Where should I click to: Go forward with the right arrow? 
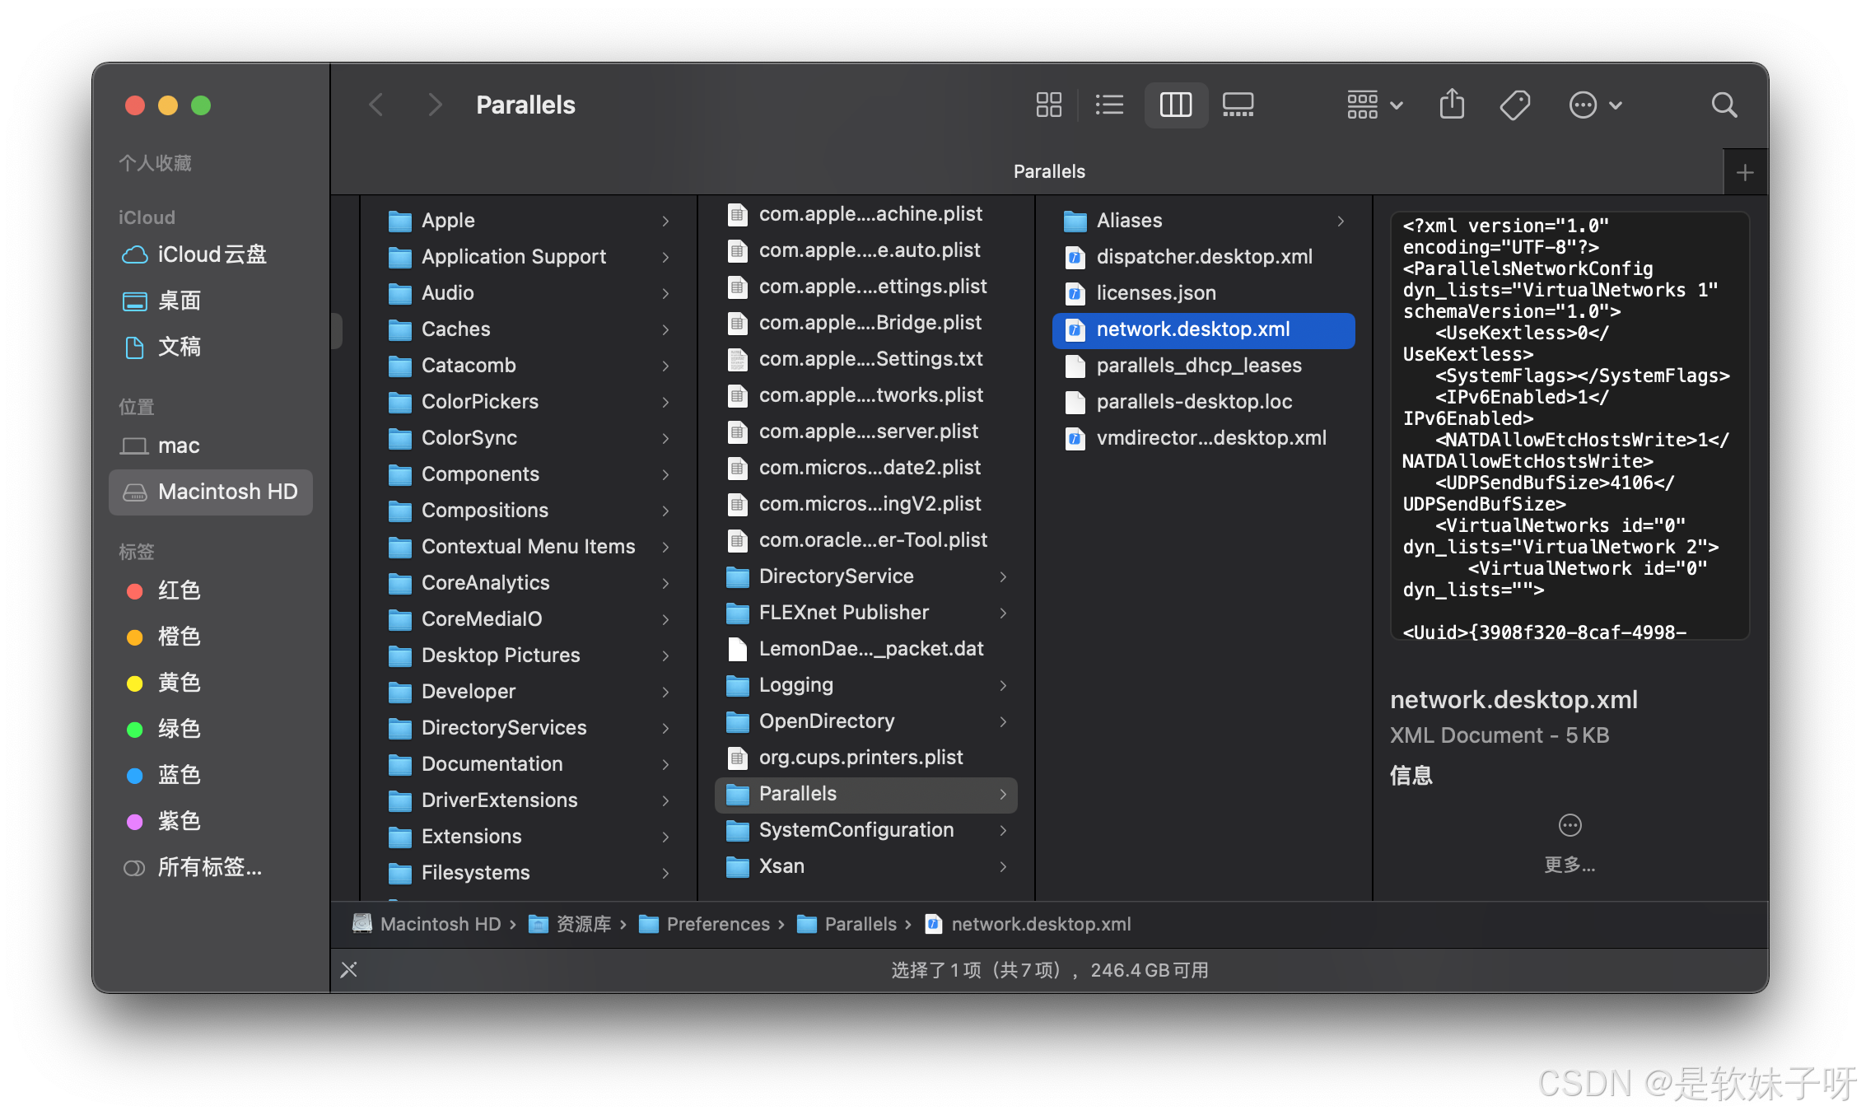pos(435,105)
